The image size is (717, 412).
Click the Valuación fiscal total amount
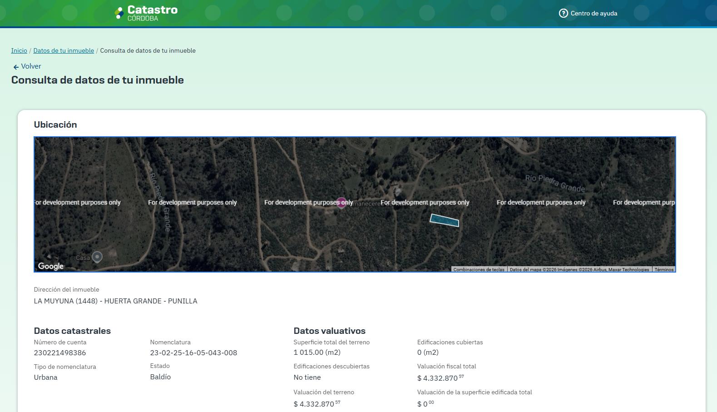pos(440,377)
